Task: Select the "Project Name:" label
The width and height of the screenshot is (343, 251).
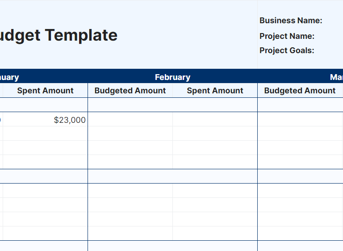Action: click(287, 36)
